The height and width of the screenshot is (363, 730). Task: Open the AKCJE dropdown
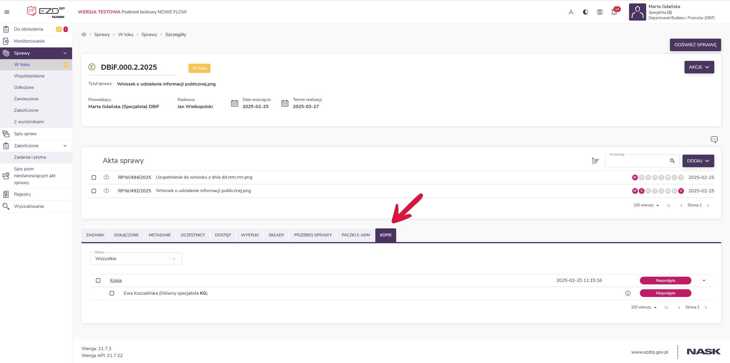699,67
